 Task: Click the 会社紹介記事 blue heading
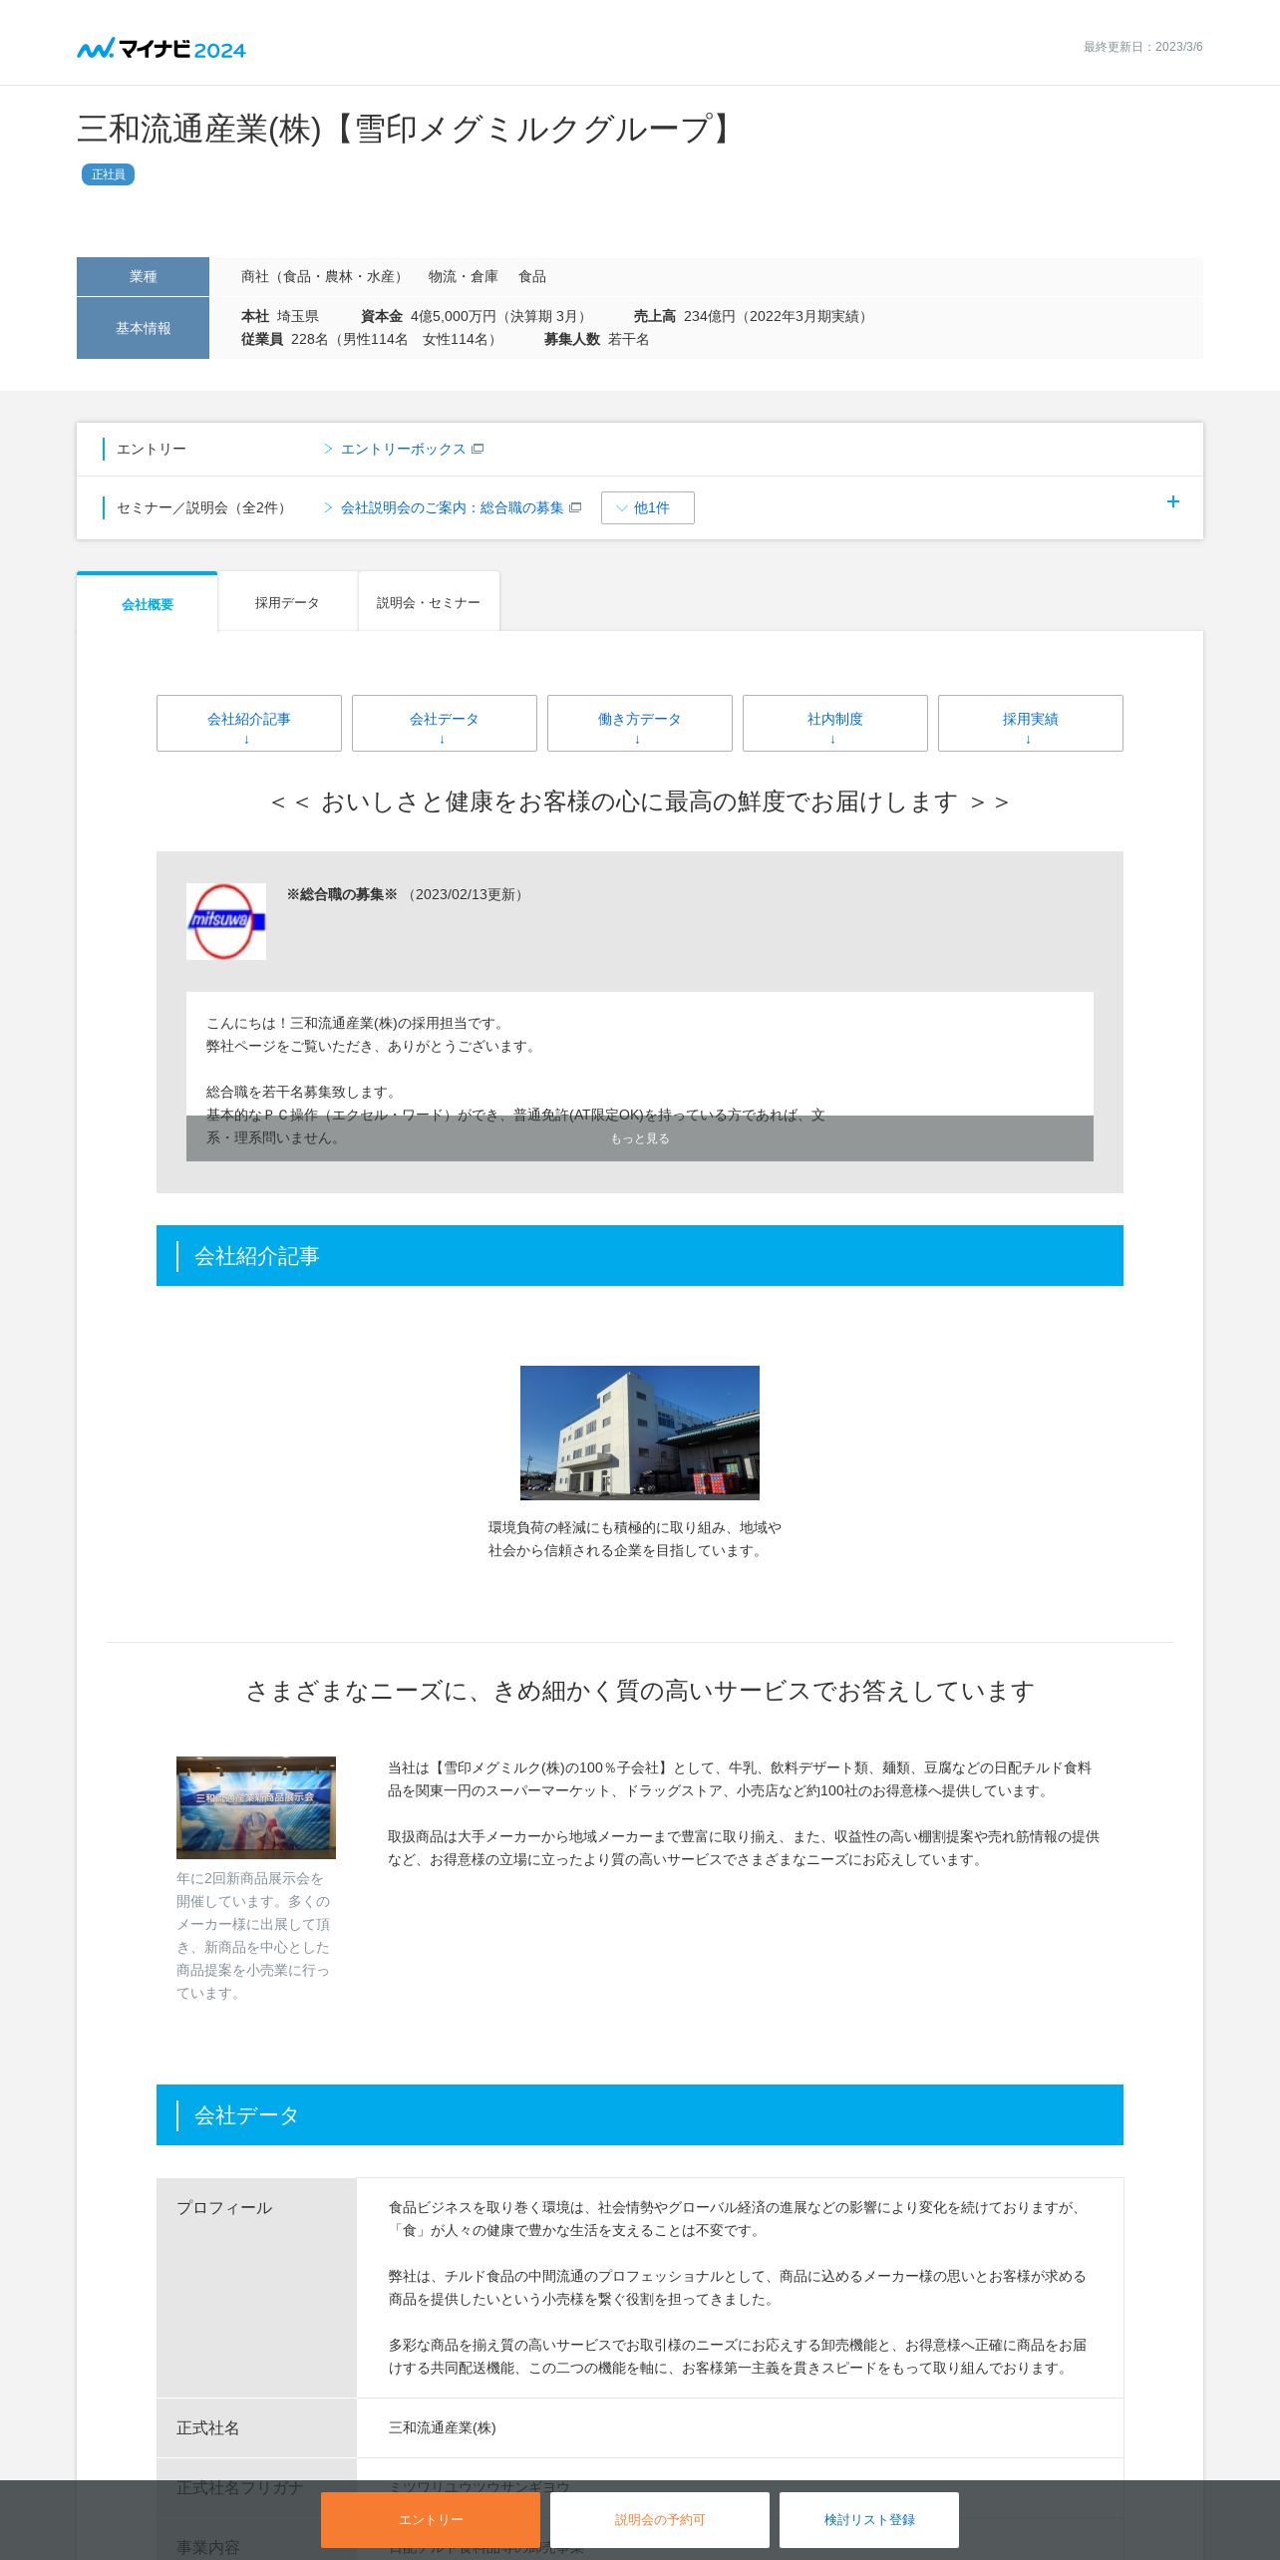coord(640,1256)
